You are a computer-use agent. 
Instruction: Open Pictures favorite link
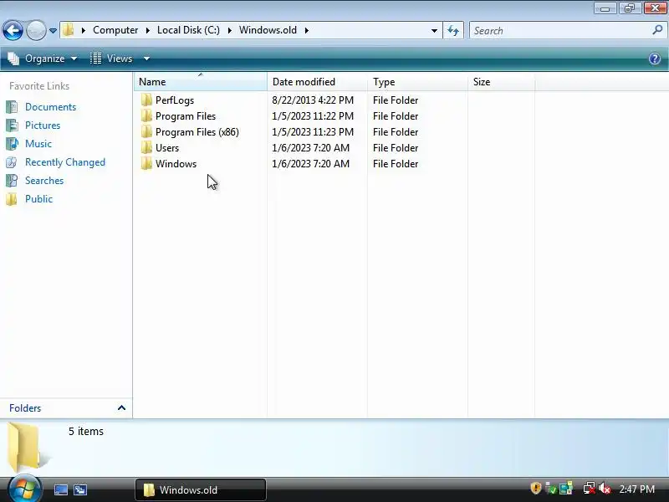click(43, 125)
